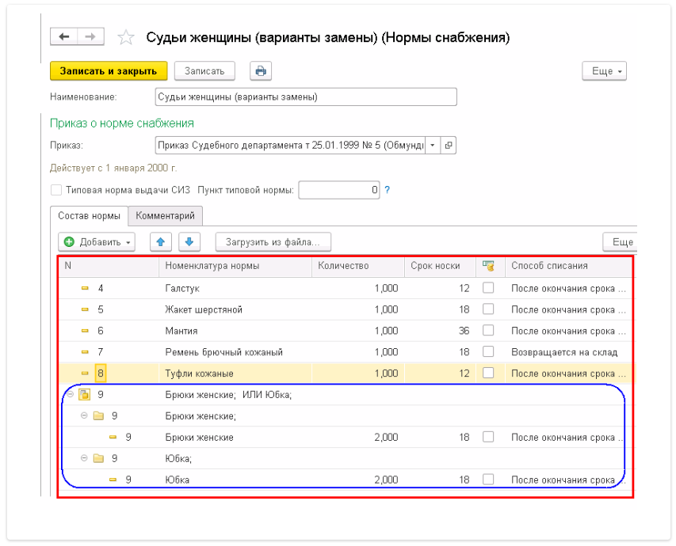Collapse the Юбка; folder node

click(85, 458)
